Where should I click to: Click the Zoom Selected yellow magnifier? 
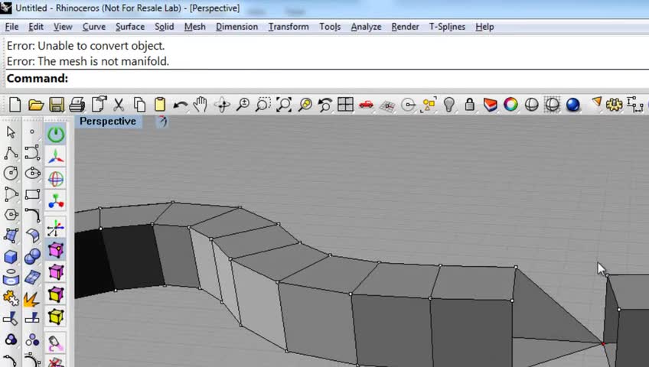[x=305, y=105]
